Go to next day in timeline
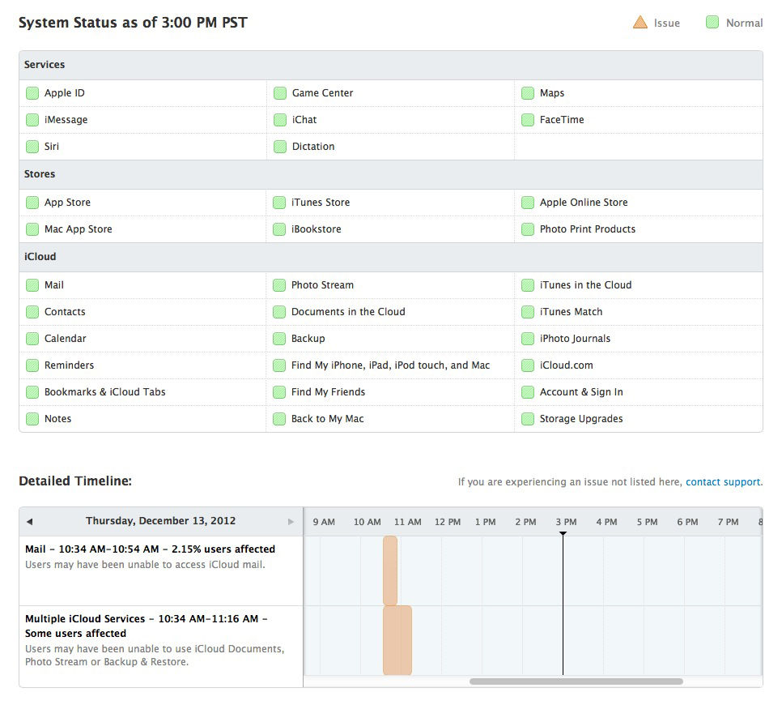The image size is (782, 705). (291, 522)
